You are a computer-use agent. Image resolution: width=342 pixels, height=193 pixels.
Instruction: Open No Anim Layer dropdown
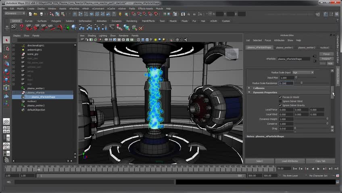pyautogui.click(x=290, y=176)
